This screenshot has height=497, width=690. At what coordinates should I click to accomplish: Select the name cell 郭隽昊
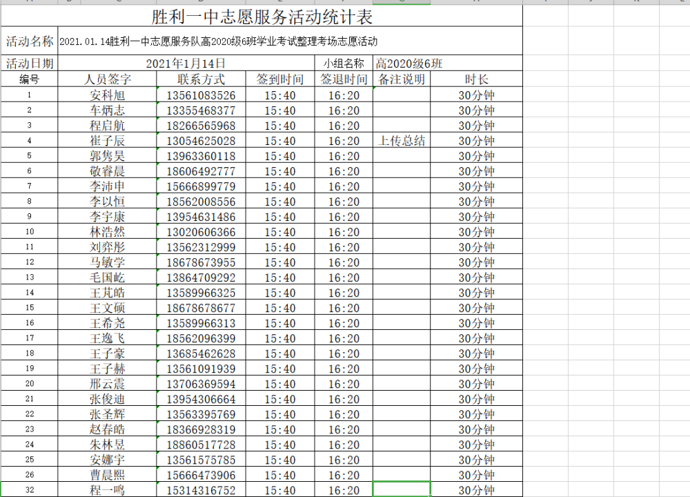click(x=108, y=155)
